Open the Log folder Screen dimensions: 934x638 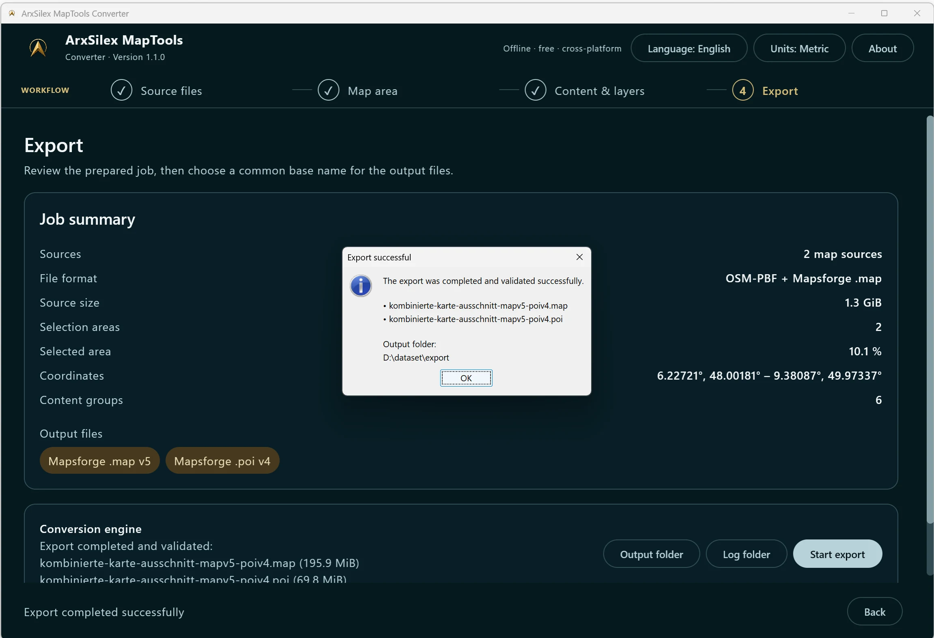[746, 554]
